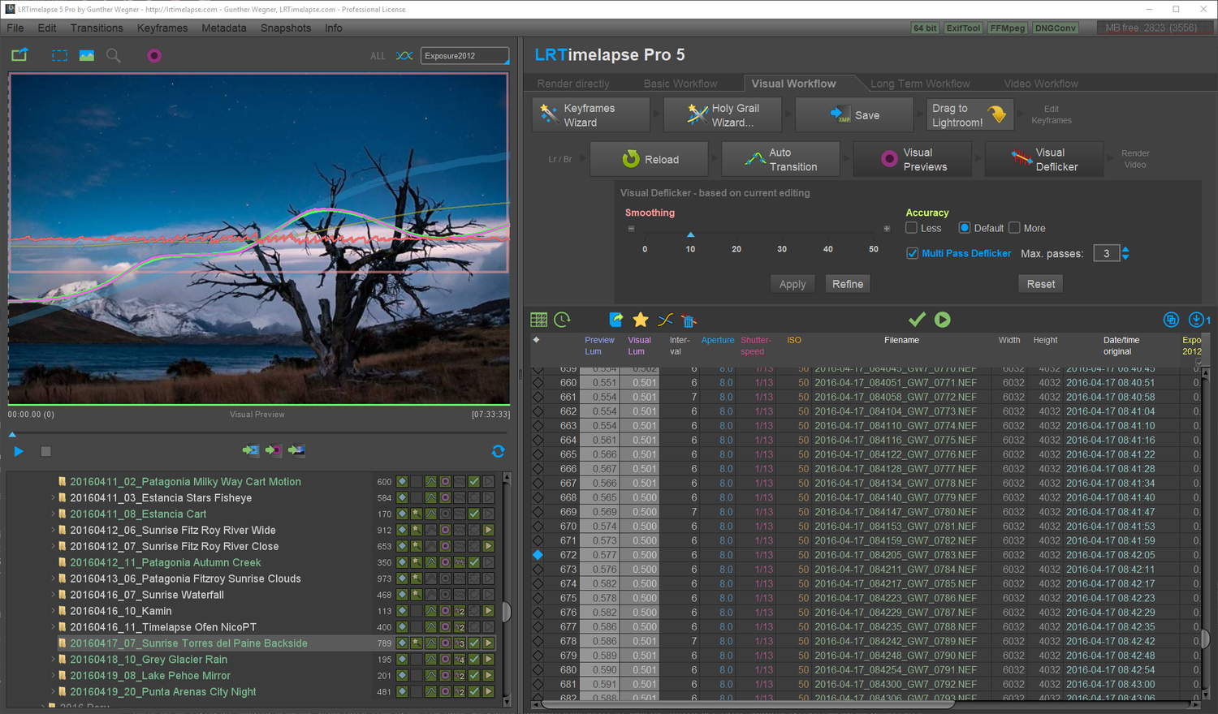Open the Snapshots menu
Screen dimensions: 1218x714
[286, 28]
